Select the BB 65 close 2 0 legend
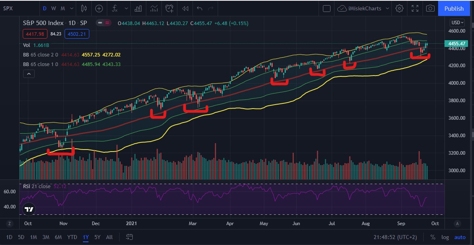This screenshot has height=245, width=474. pyautogui.click(x=72, y=55)
